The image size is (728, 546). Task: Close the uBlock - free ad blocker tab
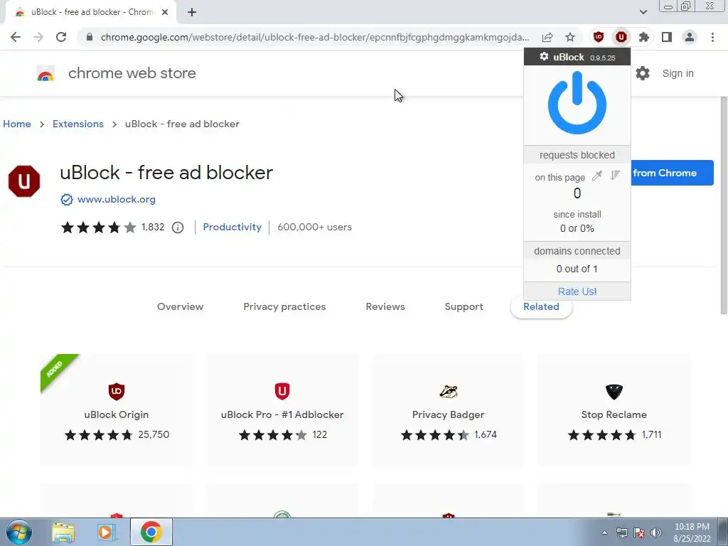click(165, 13)
